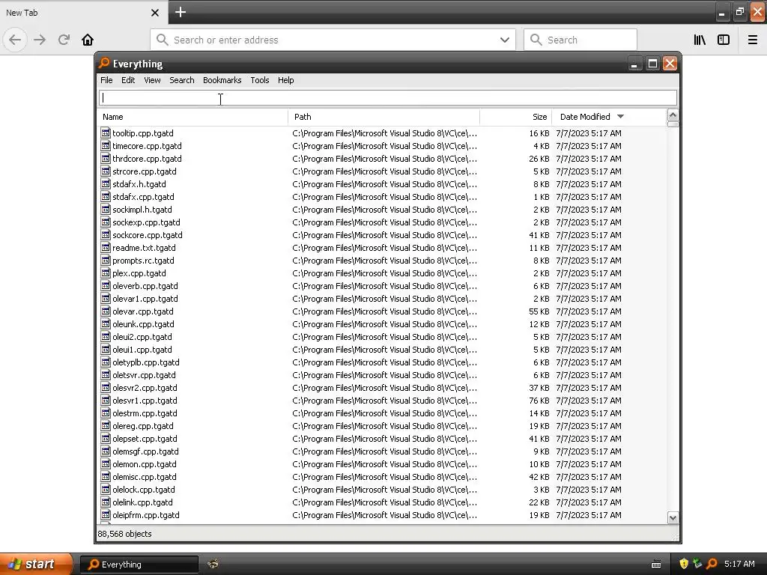Open the View menu in Everything

pyautogui.click(x=152, y=80)
